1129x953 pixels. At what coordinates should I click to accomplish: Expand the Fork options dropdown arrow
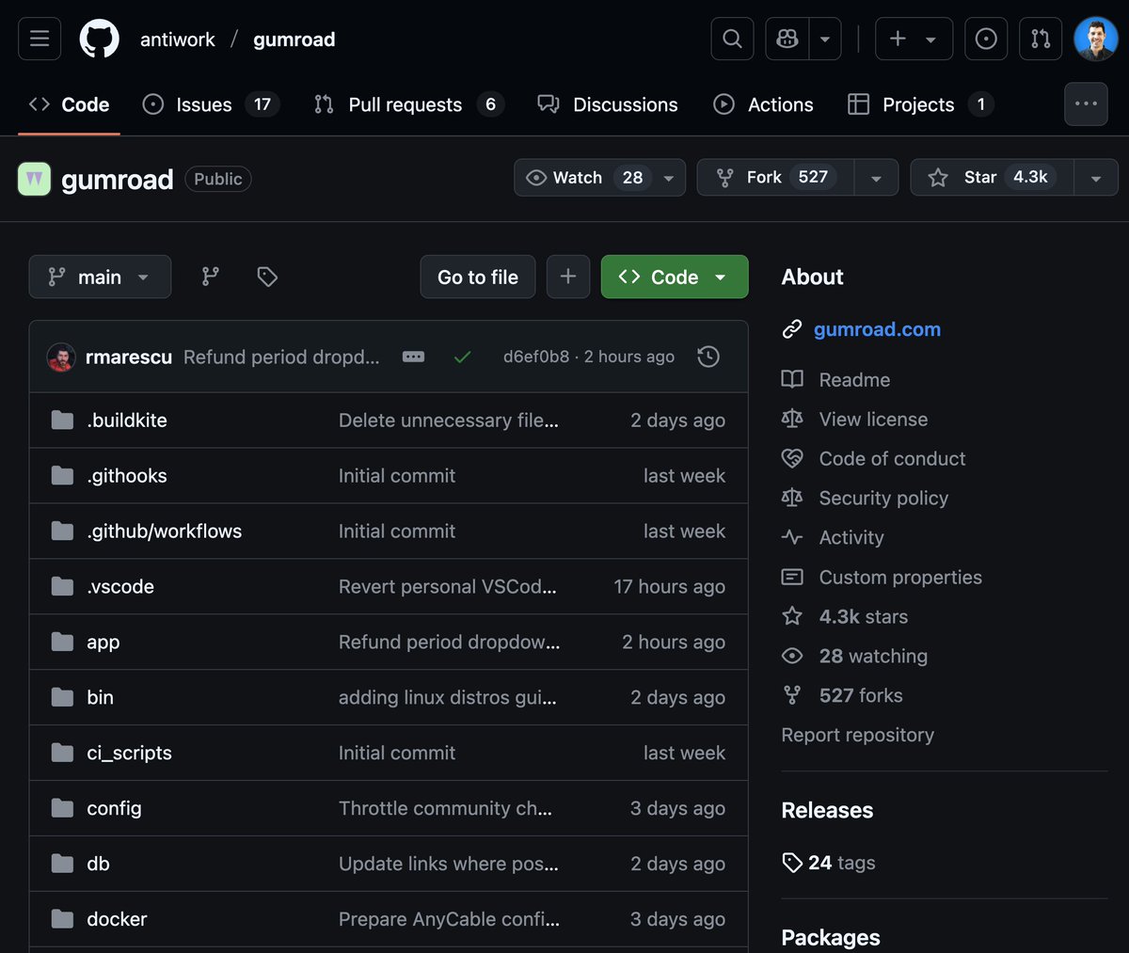click(x=876, y=178)
